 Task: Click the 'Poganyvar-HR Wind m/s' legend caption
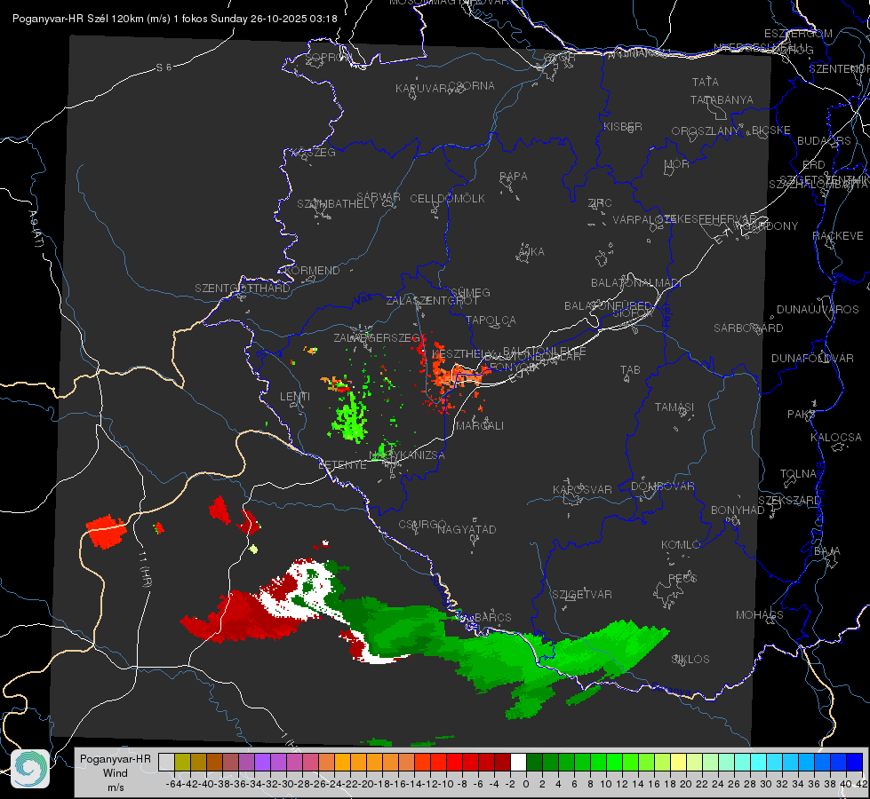point(116,773)
